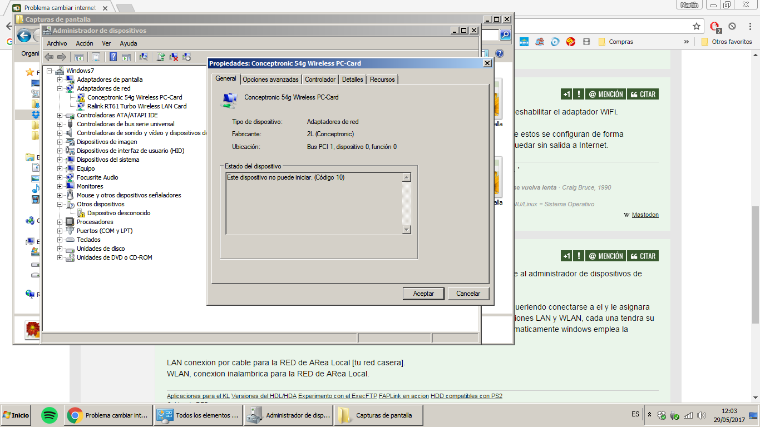Switch to the Detalles tab

(353, 80)
